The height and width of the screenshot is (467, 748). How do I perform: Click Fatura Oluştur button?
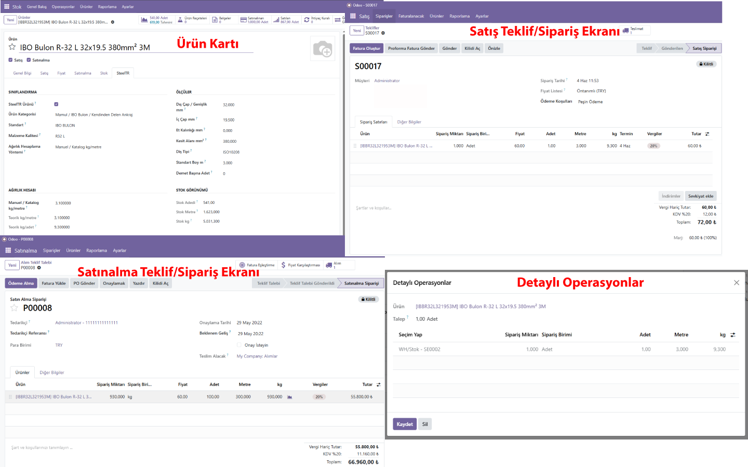pyautogui.click(x=366, y=48)
